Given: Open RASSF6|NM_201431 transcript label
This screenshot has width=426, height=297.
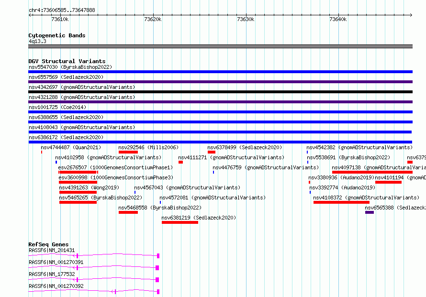Looking at the screenshot, I should point(52,250).
